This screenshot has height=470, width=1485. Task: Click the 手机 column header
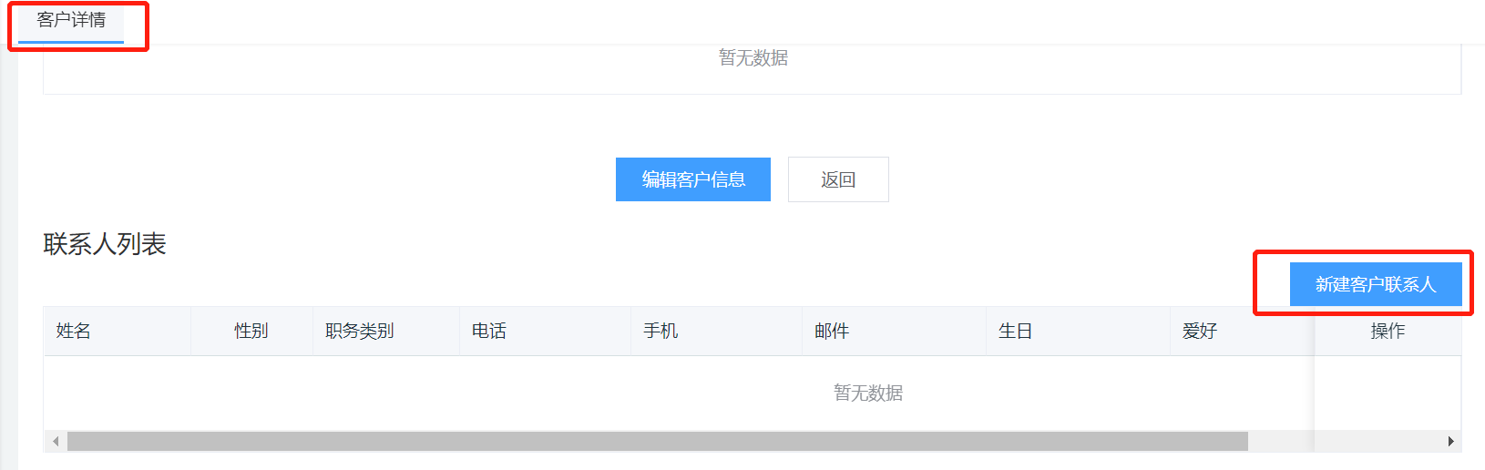661,331
